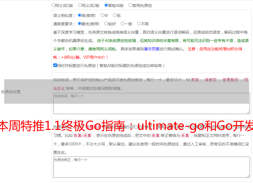Set 语义相似度 to 中
The width and height of the screenshot is (253, 183).
102,15
